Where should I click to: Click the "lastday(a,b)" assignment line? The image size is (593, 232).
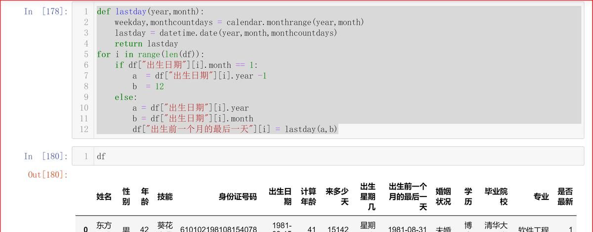[235, 129]
